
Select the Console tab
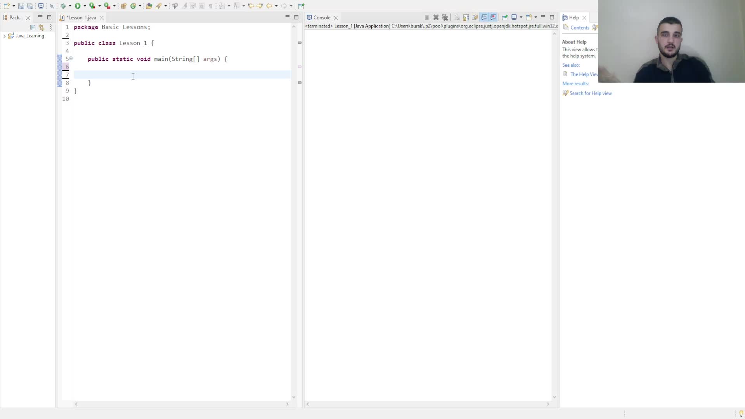tap(322, 17)
